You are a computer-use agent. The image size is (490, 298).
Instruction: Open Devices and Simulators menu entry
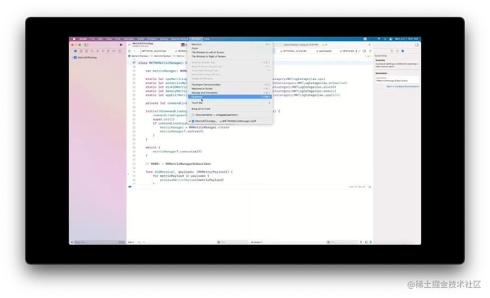[x=230, y=93]
